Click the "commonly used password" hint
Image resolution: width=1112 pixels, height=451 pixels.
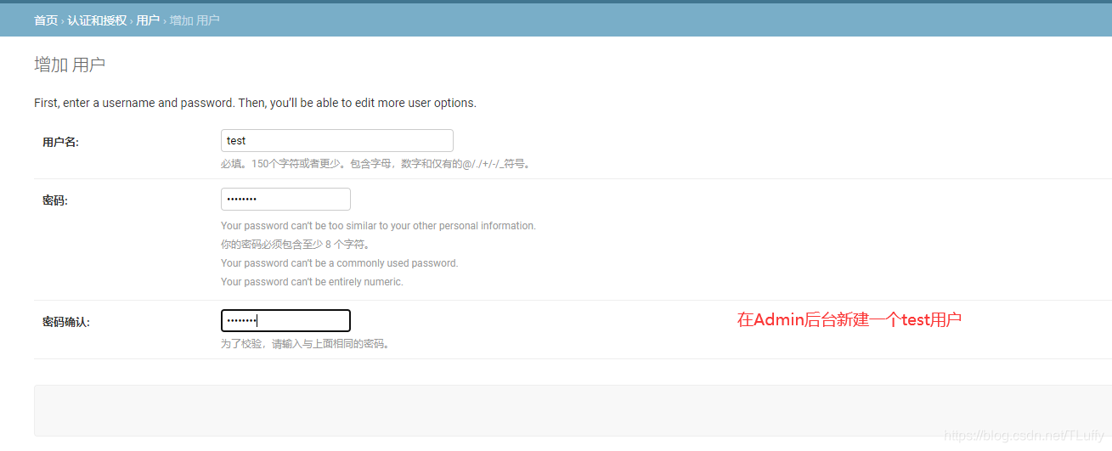[339, 263]
